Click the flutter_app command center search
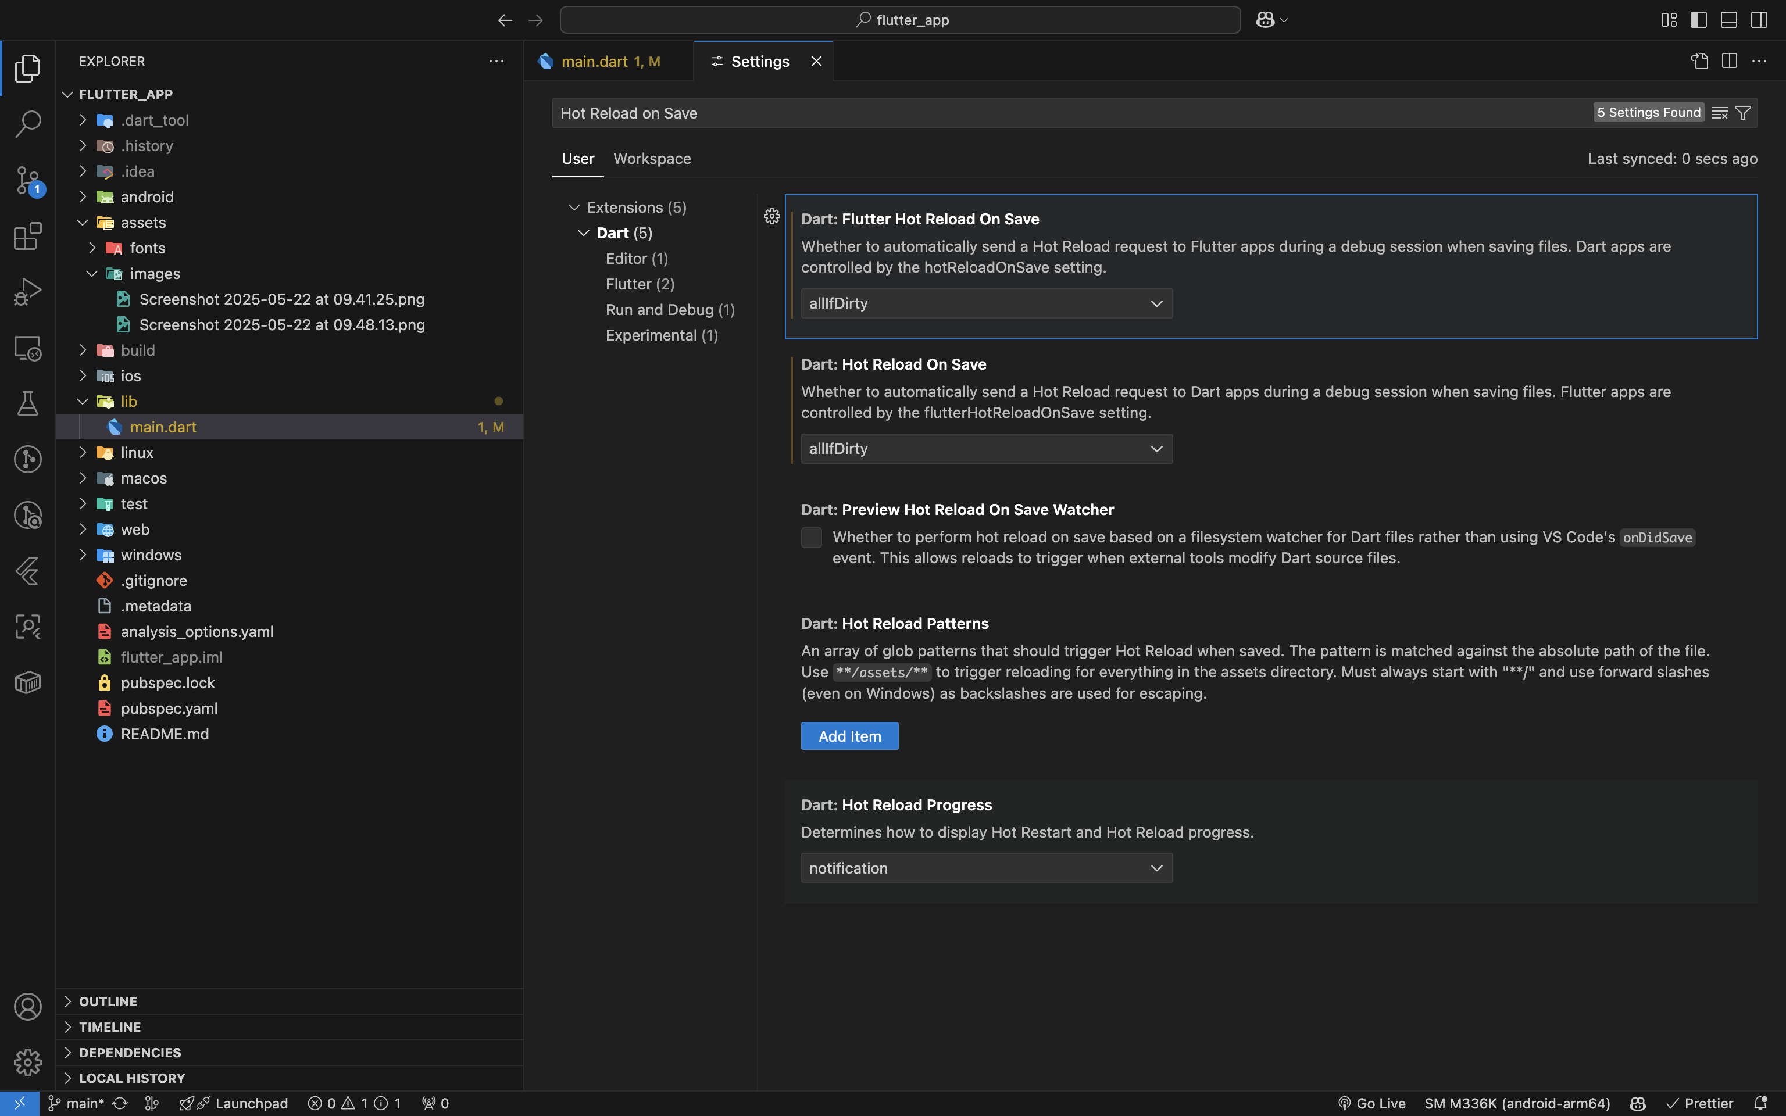Screen dimensions: 1786x1116 pyautogui.click(x=899, y=20)
